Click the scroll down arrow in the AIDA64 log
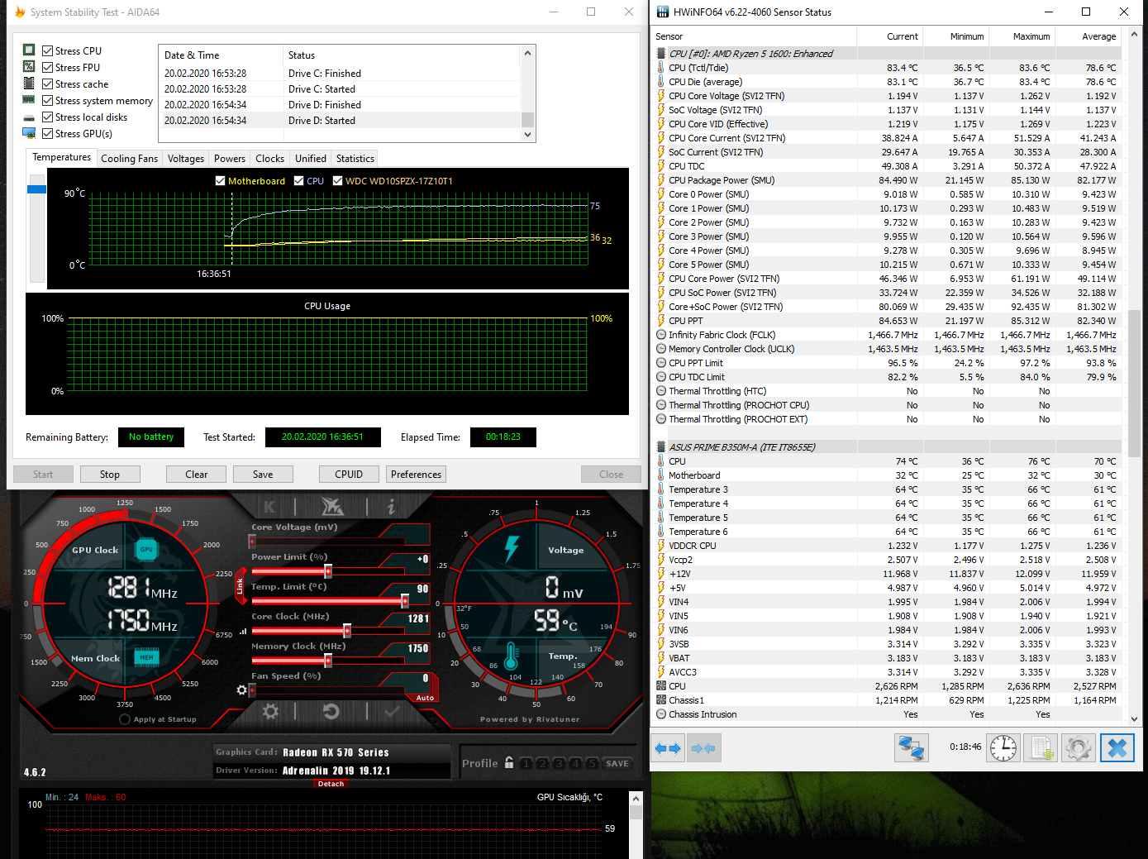Viewport: 1148px width, 859px height. 528,135
